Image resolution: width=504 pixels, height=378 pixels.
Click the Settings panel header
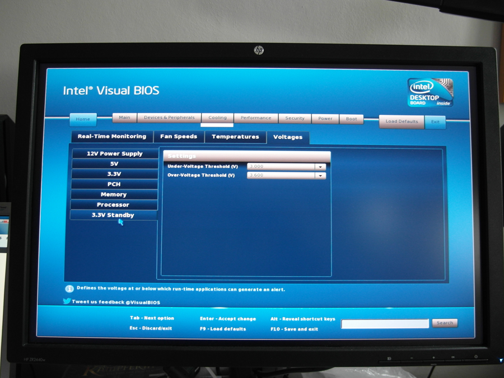[x=246, y=156]
